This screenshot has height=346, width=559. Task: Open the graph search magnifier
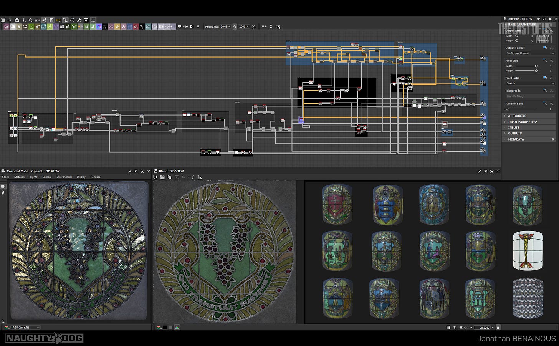tap(30, 20)
